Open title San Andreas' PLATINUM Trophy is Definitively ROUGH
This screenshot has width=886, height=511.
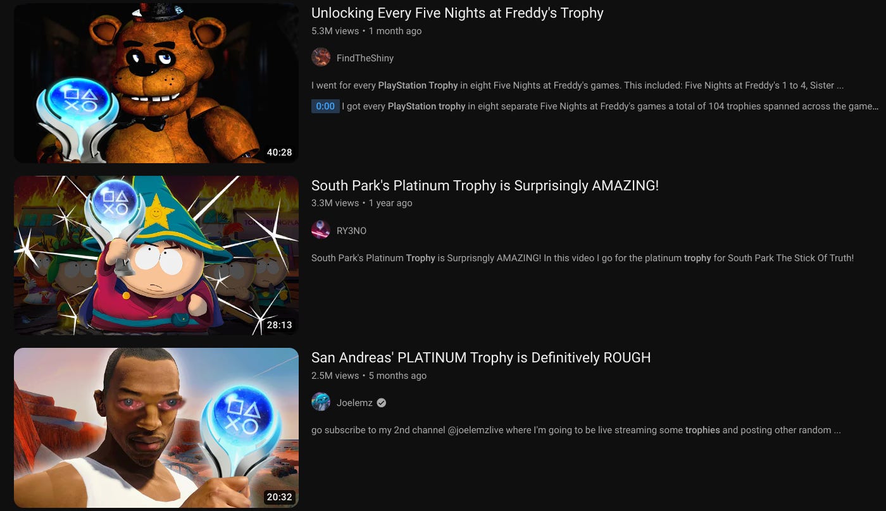[x=481, y=358]
